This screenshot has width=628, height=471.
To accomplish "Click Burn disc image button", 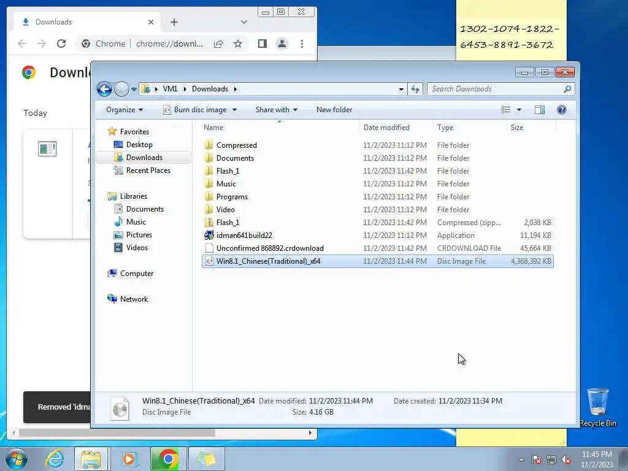I will click(195, 110).
